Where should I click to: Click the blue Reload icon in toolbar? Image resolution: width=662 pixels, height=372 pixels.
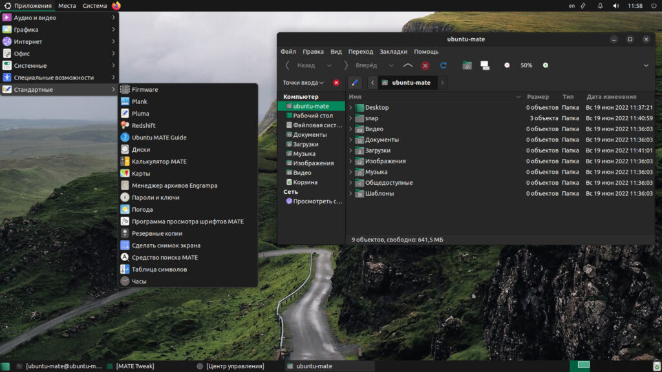[x=443, y=65]
